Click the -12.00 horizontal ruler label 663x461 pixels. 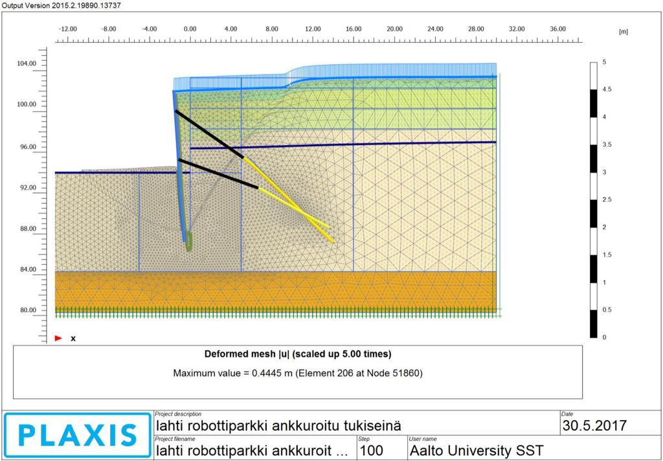67,29
